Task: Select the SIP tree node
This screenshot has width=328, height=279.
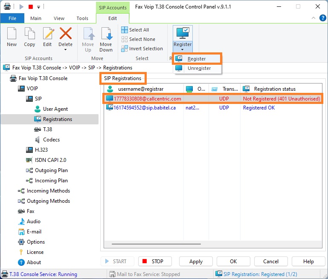Action: point(34,99)
